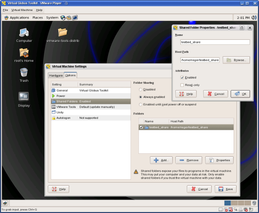This screenshot has width=259, height=213.
Task: Open Properties for the selected folder
Action: (x=219, y=160)
